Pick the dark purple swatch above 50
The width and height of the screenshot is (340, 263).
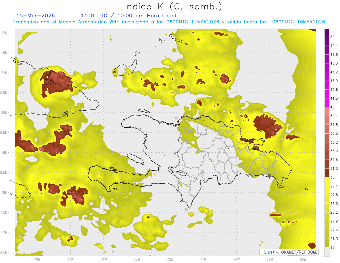click(x=327, y=33)
